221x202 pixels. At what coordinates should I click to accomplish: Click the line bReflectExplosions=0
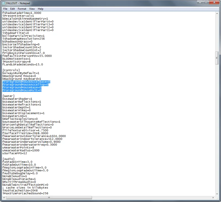pos(20,119)
